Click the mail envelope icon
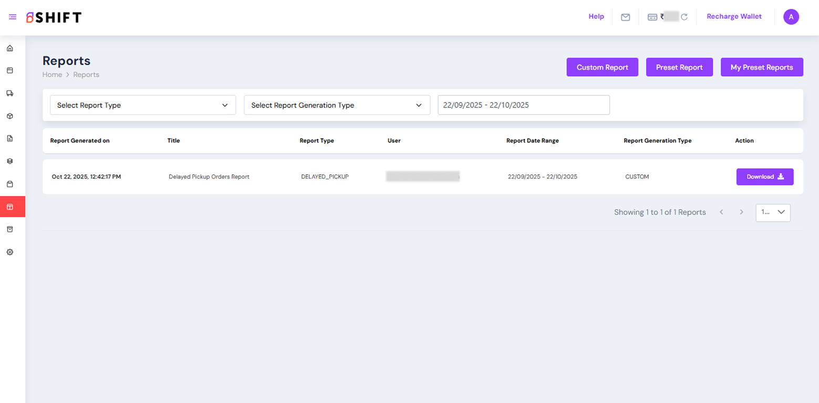 (625, 17)
